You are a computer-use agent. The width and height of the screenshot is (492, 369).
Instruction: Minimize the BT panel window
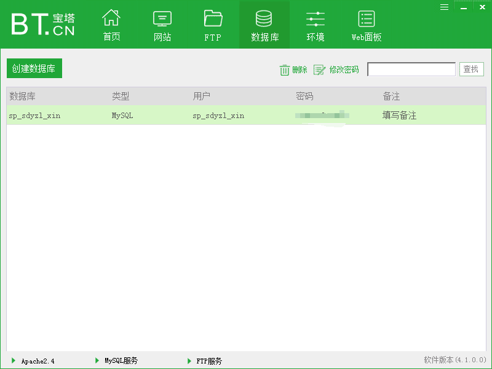pos(464,7)
